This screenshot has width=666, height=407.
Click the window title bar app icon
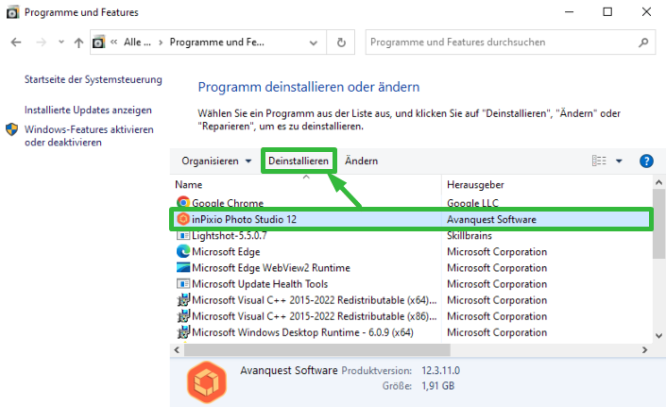[x=12, y=12]
